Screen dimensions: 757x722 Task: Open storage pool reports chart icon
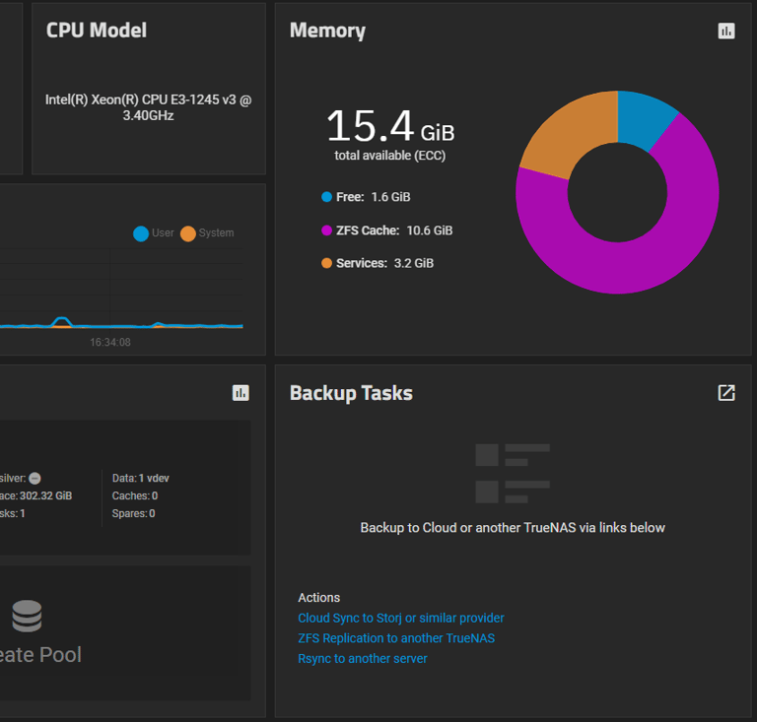241,393
